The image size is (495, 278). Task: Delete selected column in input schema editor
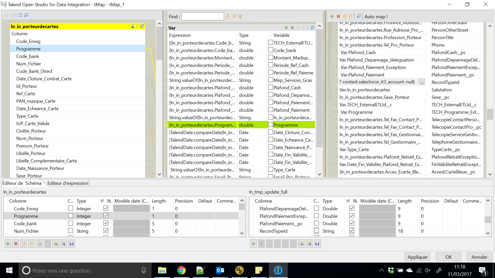(16, 244)
